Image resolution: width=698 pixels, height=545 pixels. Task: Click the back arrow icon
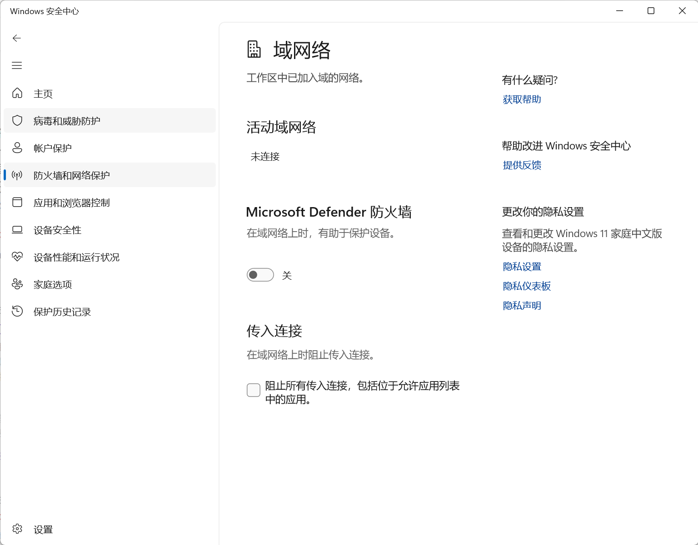tap(17, 38)
